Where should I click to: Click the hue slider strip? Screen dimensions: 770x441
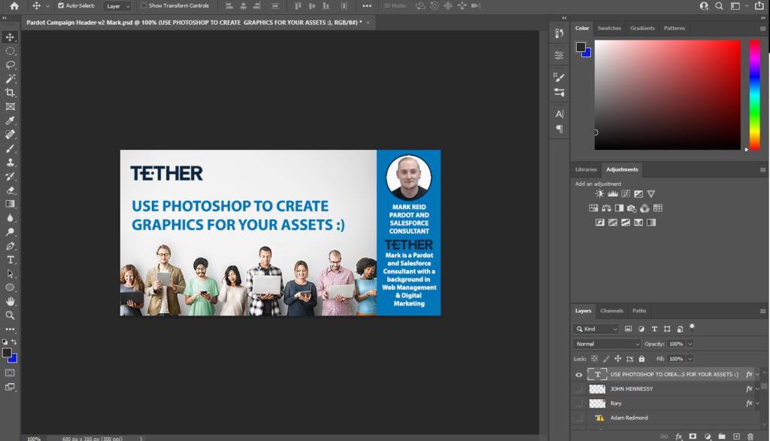(x=755, y=95)
